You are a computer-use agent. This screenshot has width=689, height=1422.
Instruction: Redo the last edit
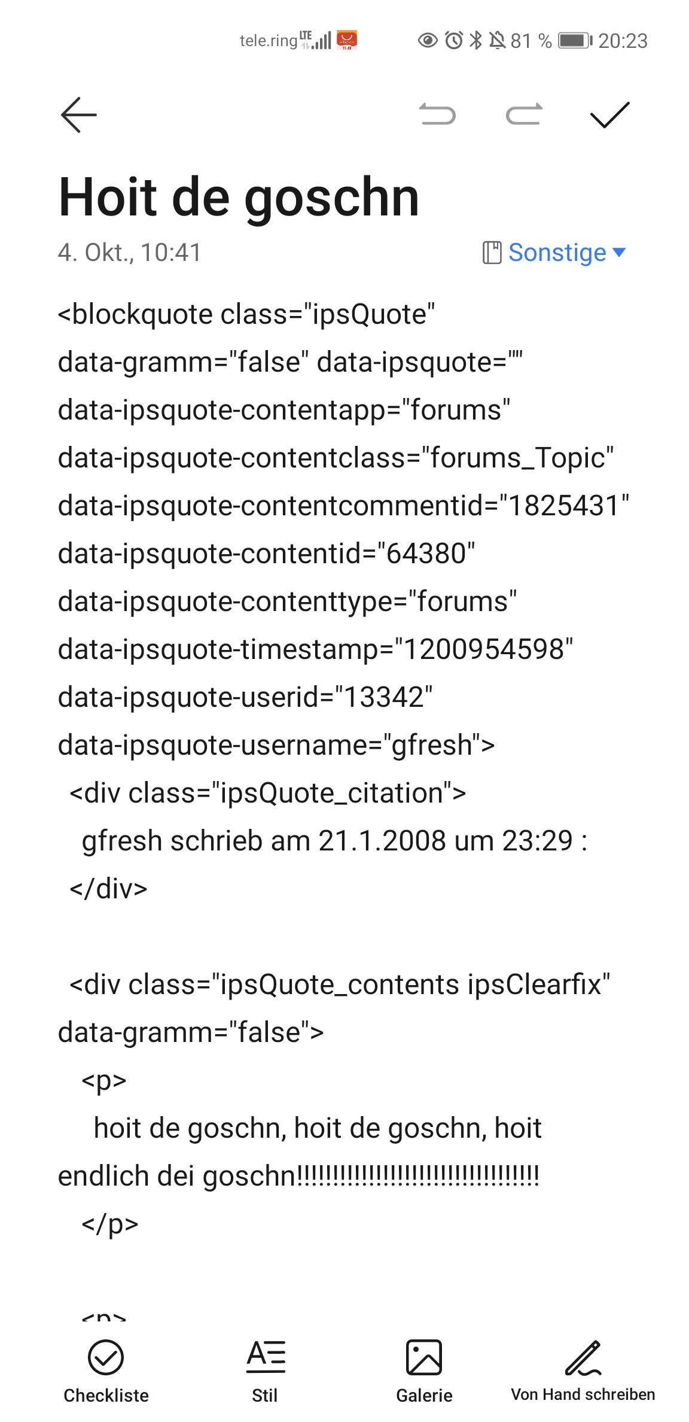point(524,114)
